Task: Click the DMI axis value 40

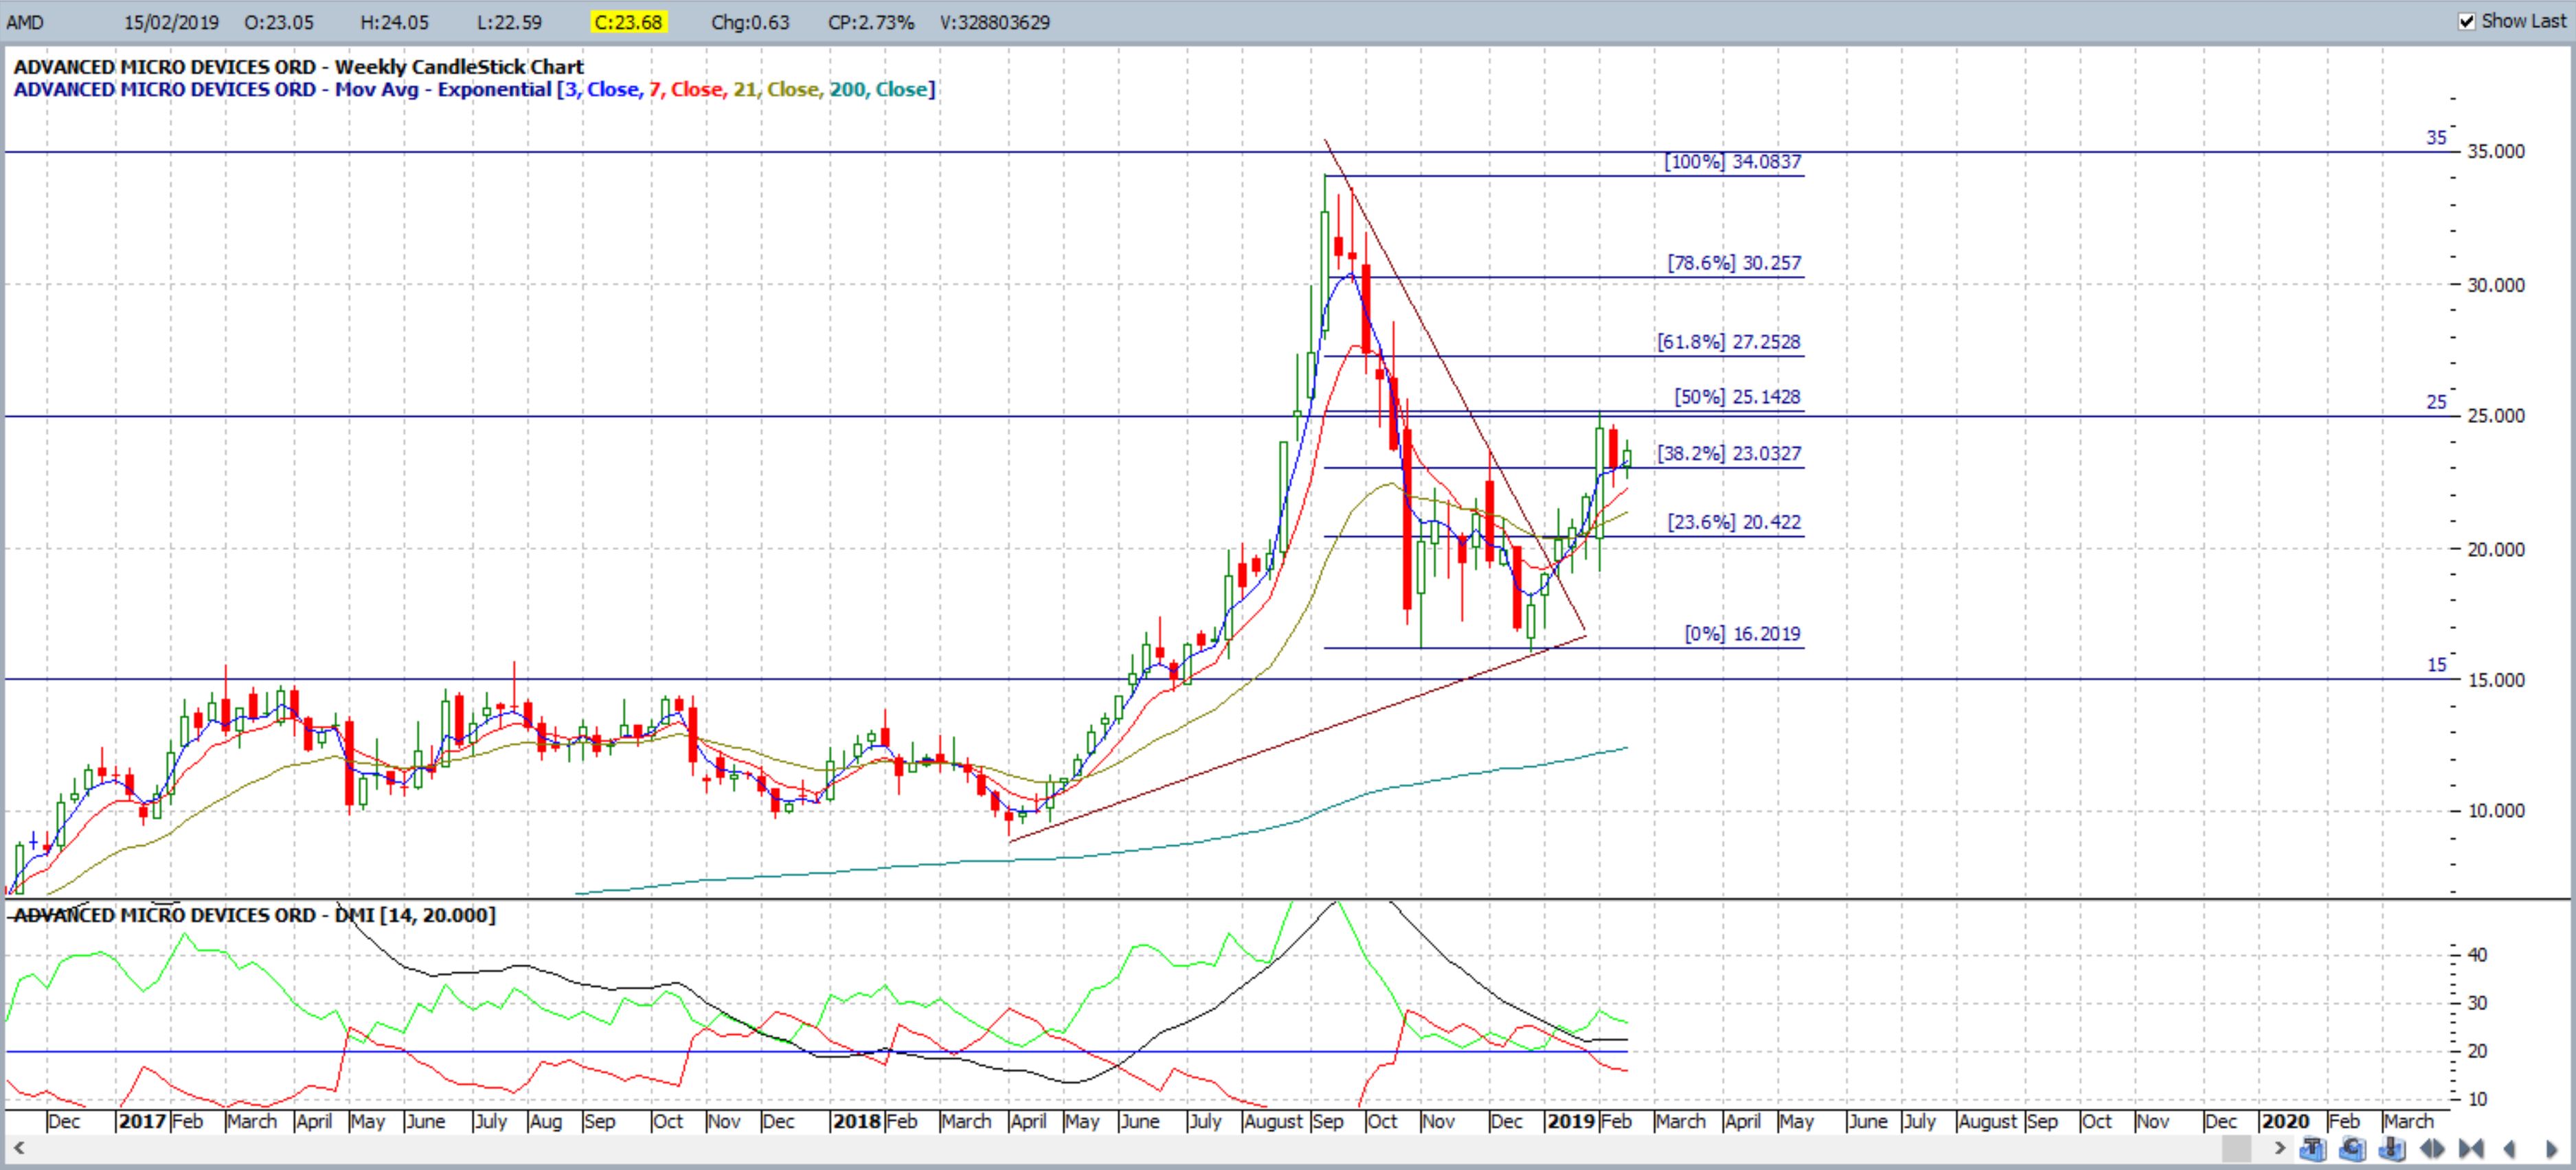Action: click(x=2477, y=955)
